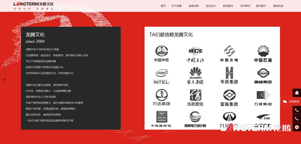Open the MCC 中国五冶 client logo
Screen dimensions: 301x144
[195, 54]
